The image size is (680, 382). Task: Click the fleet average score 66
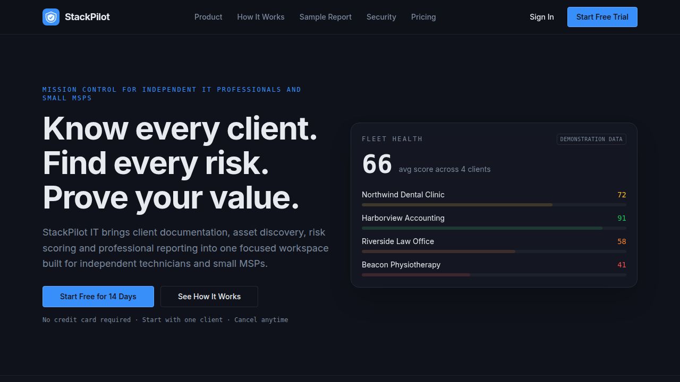[x=377, y=164]
